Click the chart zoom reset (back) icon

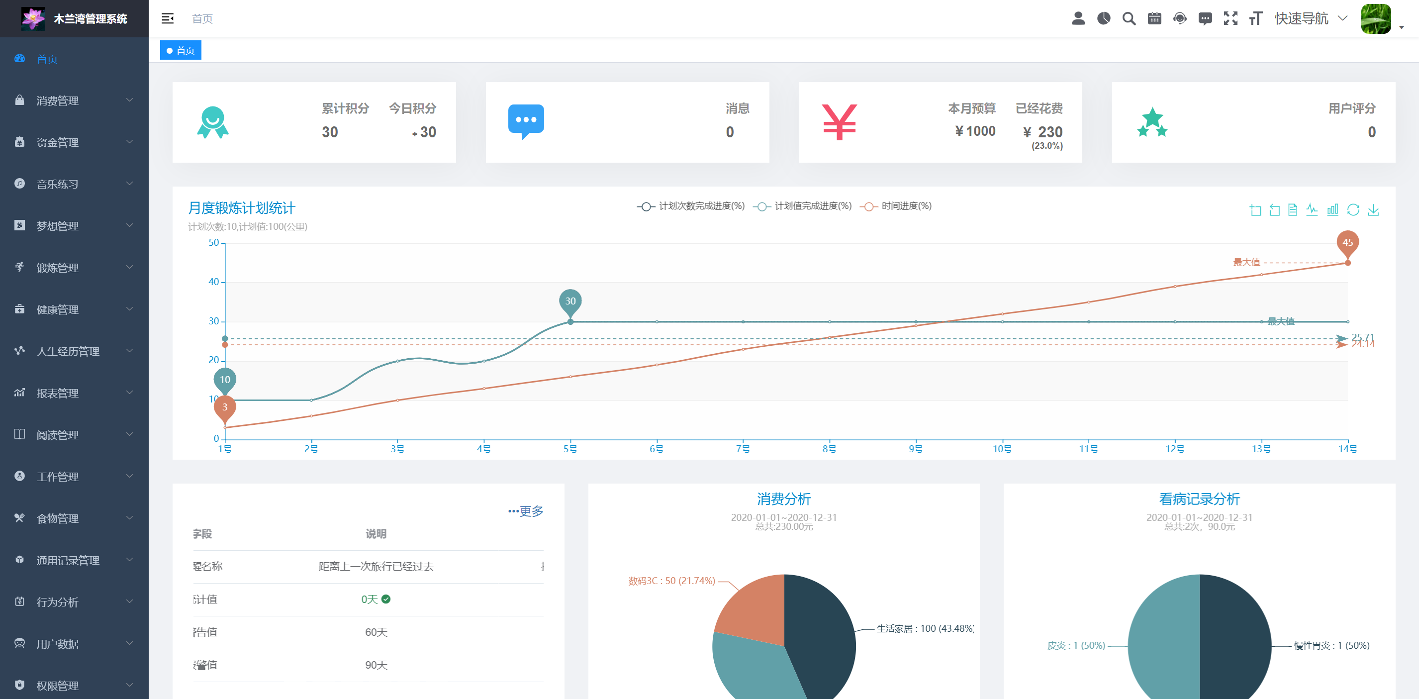1274,210
